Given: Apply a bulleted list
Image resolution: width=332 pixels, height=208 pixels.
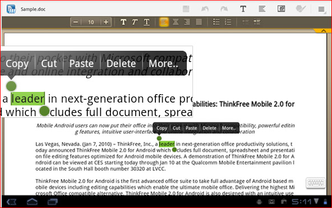Looking at the screenshot, I should click(216, 22).
